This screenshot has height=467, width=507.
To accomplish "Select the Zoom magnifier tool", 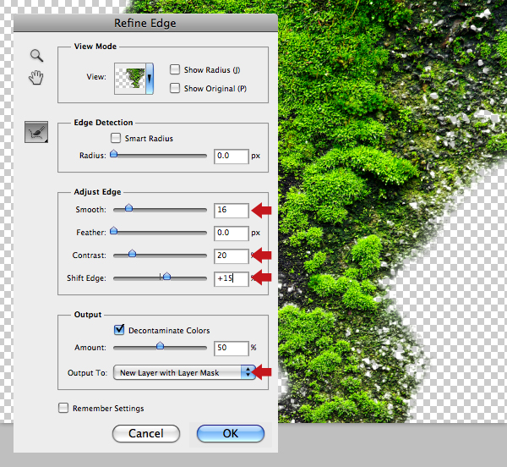I will 36,55.
